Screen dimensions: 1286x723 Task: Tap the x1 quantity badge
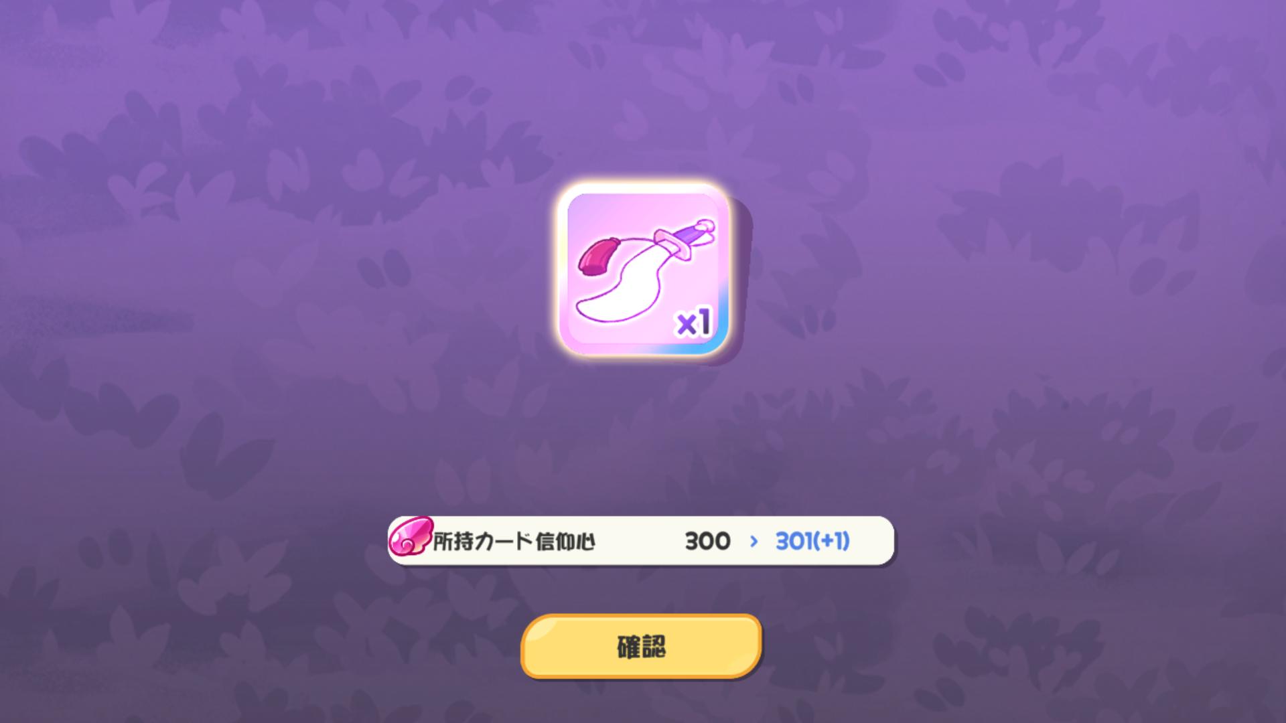[694, 325]
